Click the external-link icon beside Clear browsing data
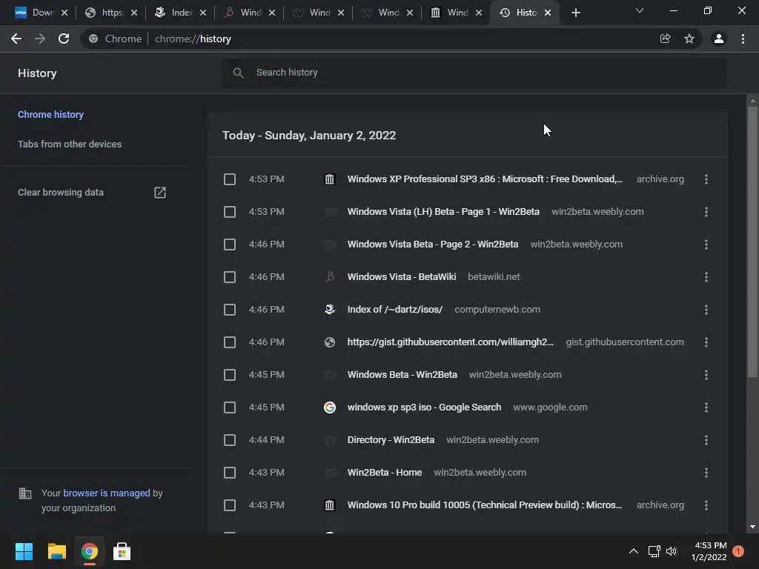The height and width of the screenshot is (569, 759). point(160,193)
